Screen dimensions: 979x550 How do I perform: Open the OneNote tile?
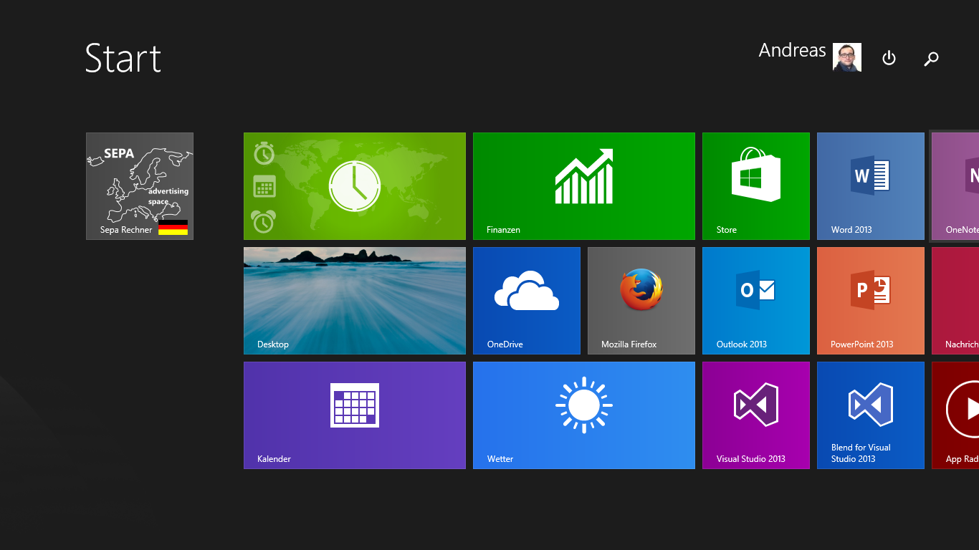pyautogui.click(x=955, y=186)
